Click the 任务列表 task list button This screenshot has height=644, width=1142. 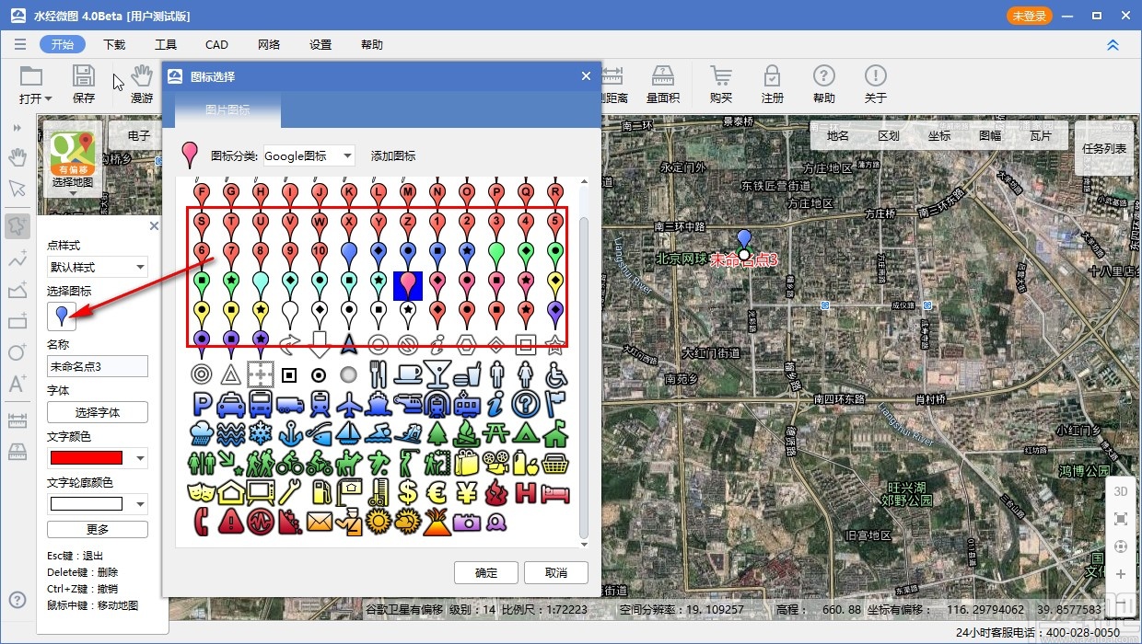point(1104,148)
